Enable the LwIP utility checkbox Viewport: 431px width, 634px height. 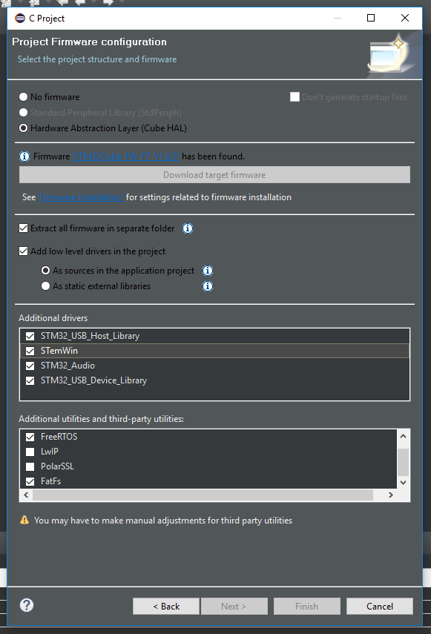coord(30,452)
